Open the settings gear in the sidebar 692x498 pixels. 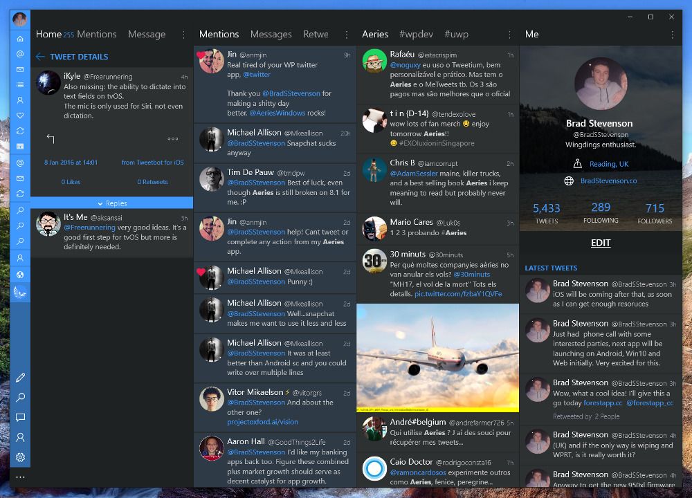[20, 457]
